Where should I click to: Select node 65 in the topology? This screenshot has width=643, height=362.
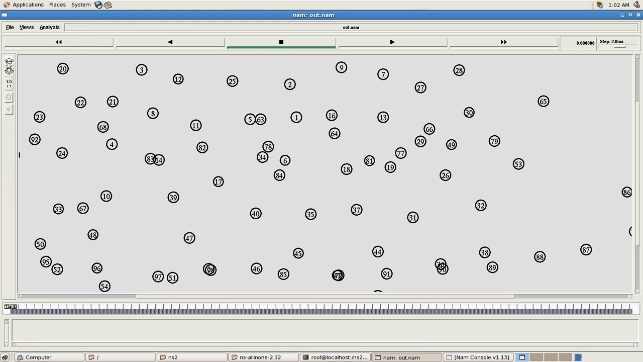pos(543,102)
